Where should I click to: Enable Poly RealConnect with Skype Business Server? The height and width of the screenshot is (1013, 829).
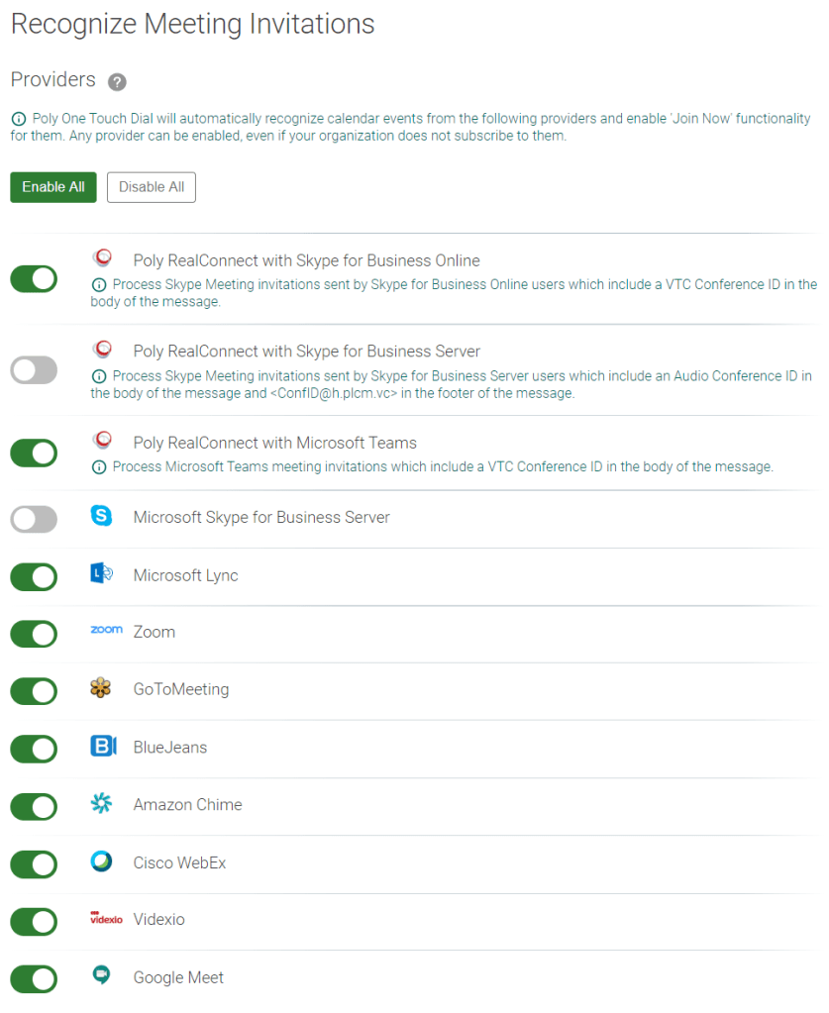click(34, 370)
